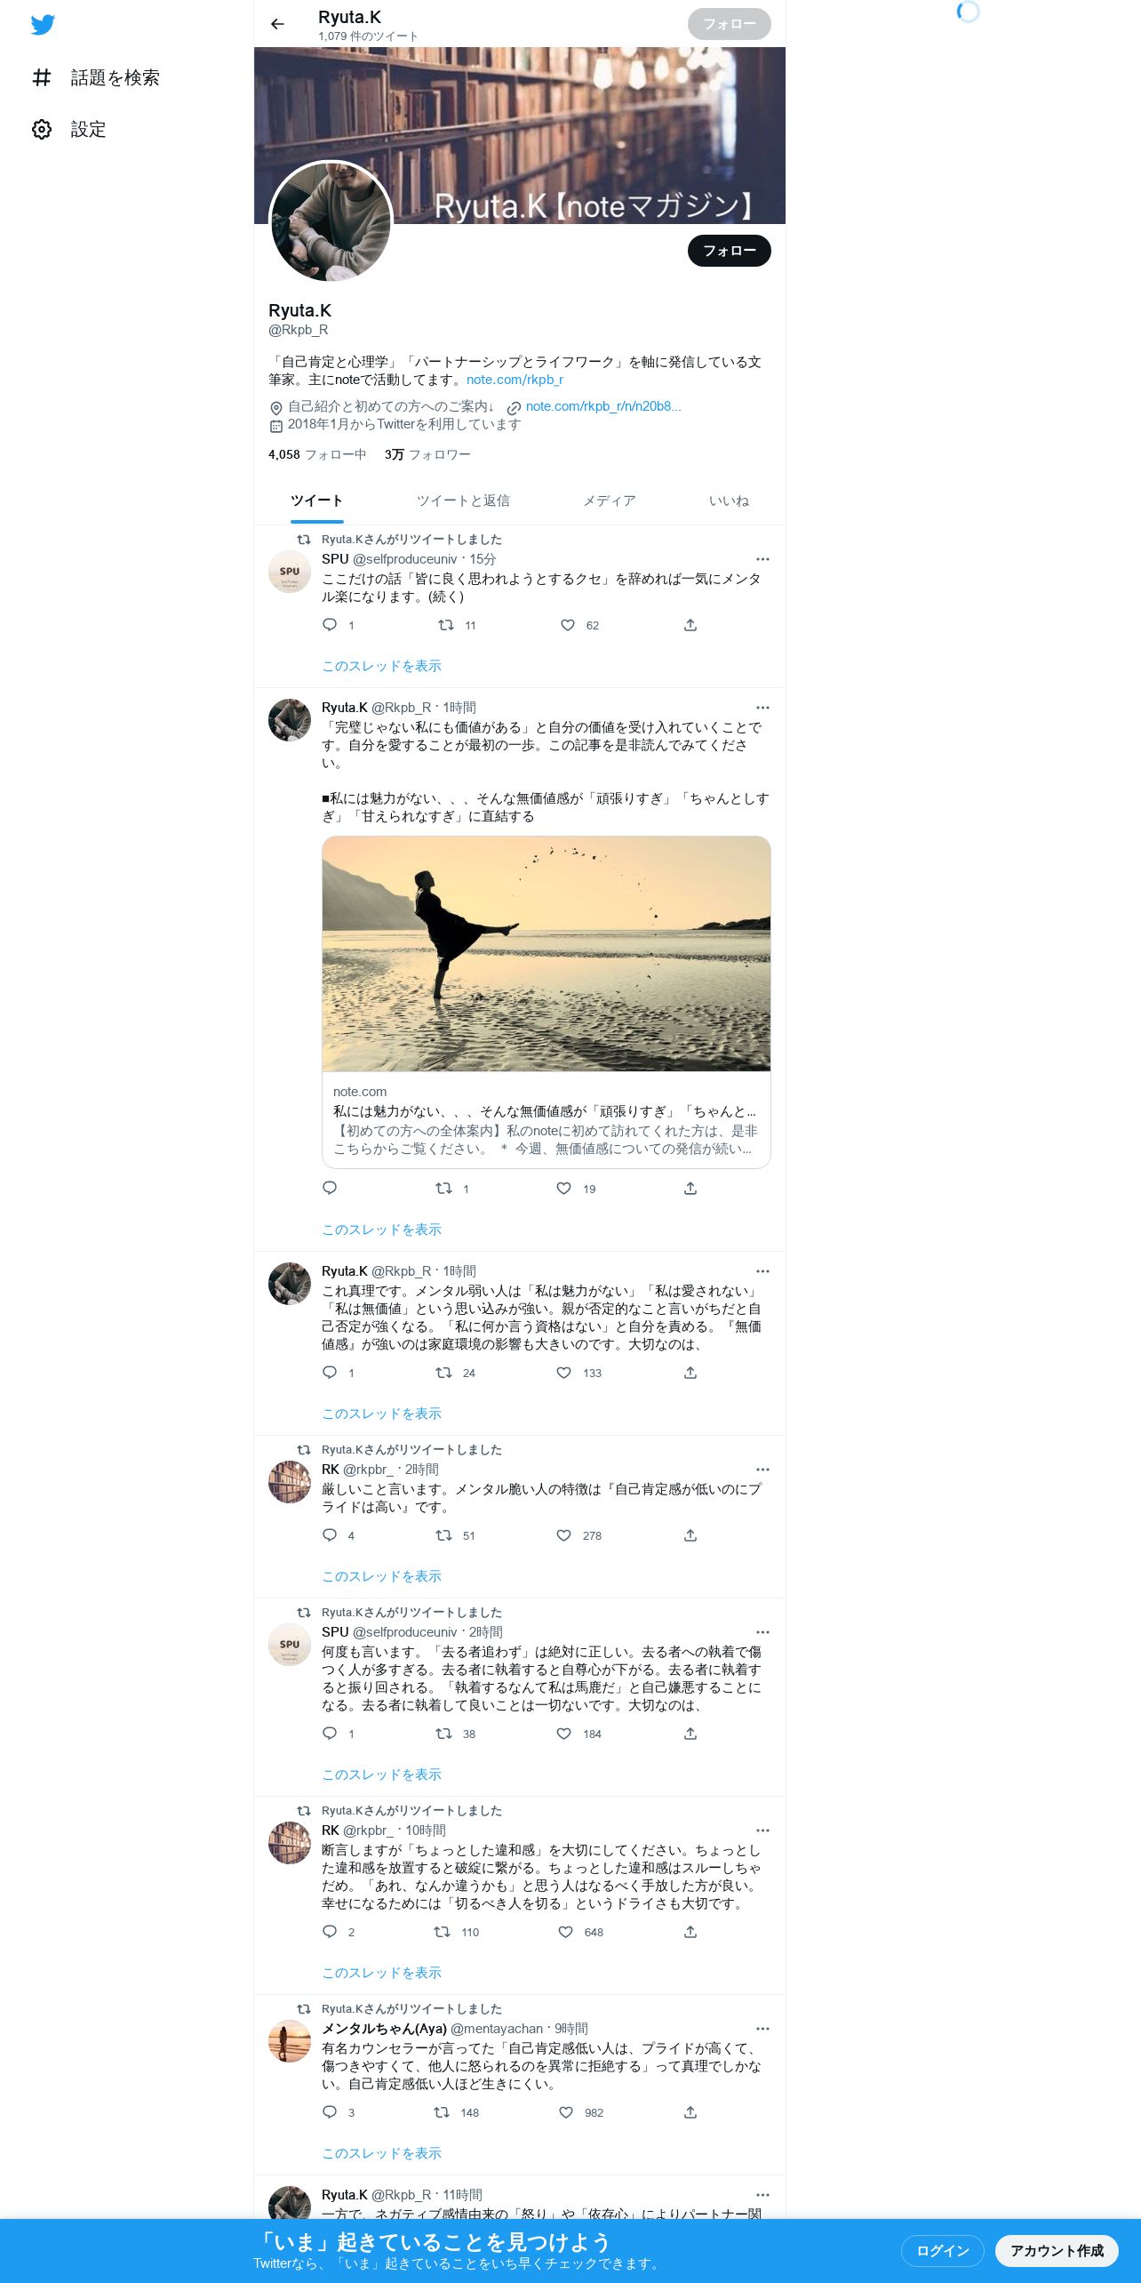The image size is (1141, 2283).
Task: Like the SPU tweet with 62 likes
Action: pyautogui.click(x=568, y=625)
